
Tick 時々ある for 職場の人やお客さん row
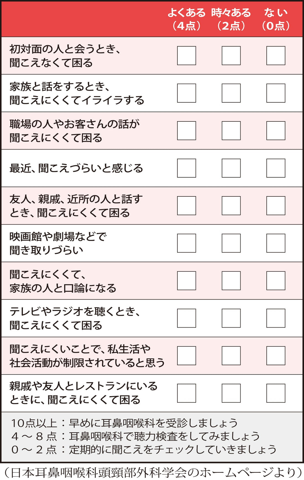click(x=231, y=131)
